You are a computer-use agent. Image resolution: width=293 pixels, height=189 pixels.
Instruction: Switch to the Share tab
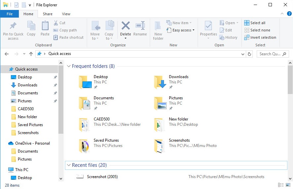pyautogui.click(x=48, y=14)
